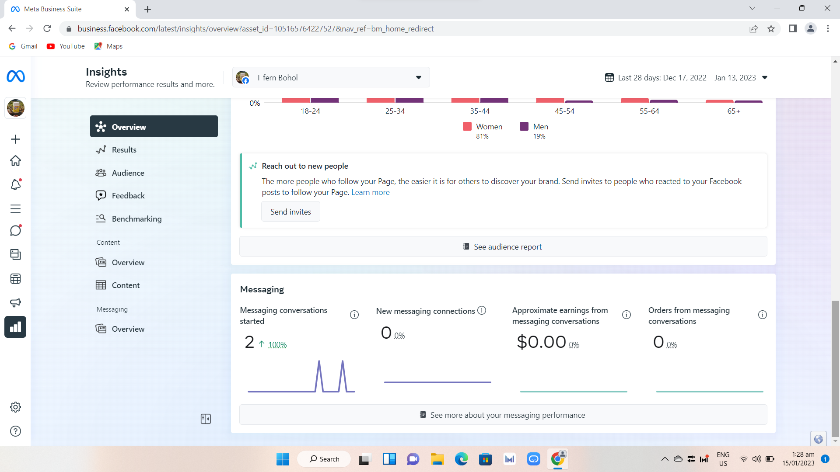Toggle browser side panel

pyautogui.click(x=792, y=29)
